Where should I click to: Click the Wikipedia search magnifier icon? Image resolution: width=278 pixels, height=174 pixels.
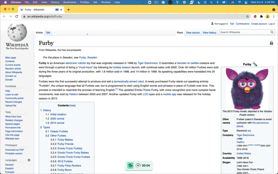pos(272,32)
